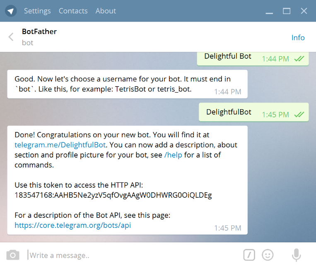
Task: Open the BotFather chat title
Action: (39, 31)
